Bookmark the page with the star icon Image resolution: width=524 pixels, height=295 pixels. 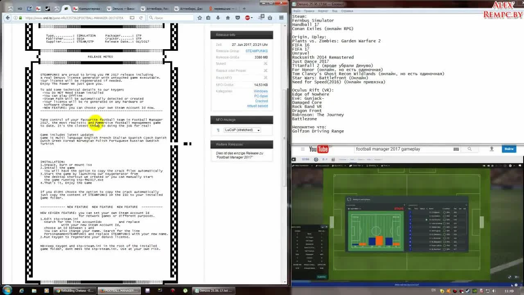200,17
